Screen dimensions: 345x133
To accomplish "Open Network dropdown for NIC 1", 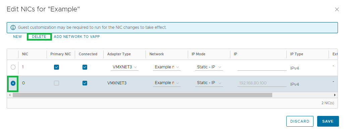I will coord(167,67).
